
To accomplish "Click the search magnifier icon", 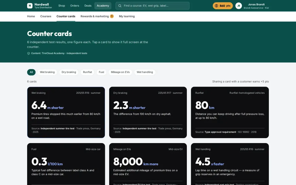I will point(120,6).
